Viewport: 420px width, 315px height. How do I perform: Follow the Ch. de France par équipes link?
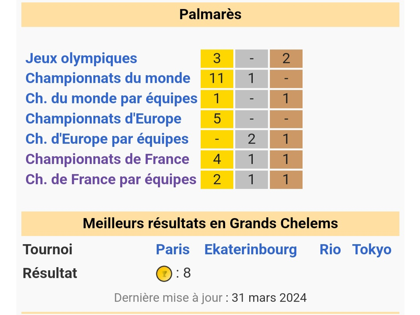point(111,179)
